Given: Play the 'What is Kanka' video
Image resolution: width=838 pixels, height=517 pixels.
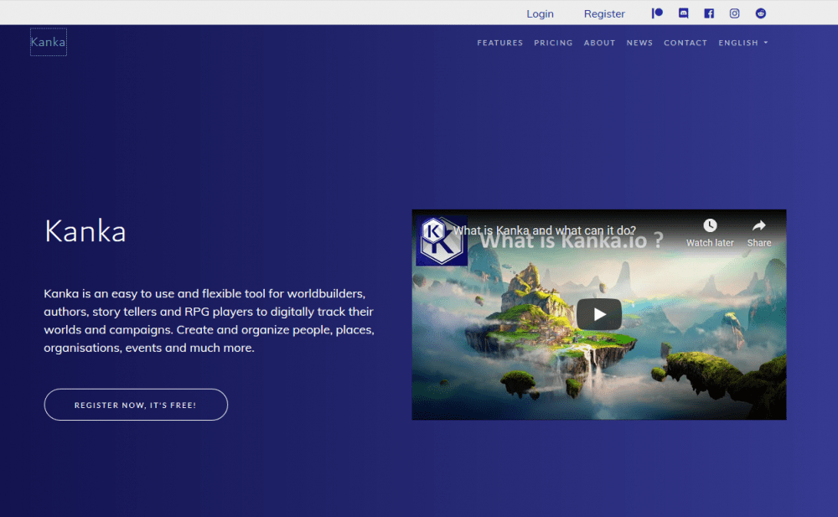Looking at the screenshot, I should coord(599,314).
